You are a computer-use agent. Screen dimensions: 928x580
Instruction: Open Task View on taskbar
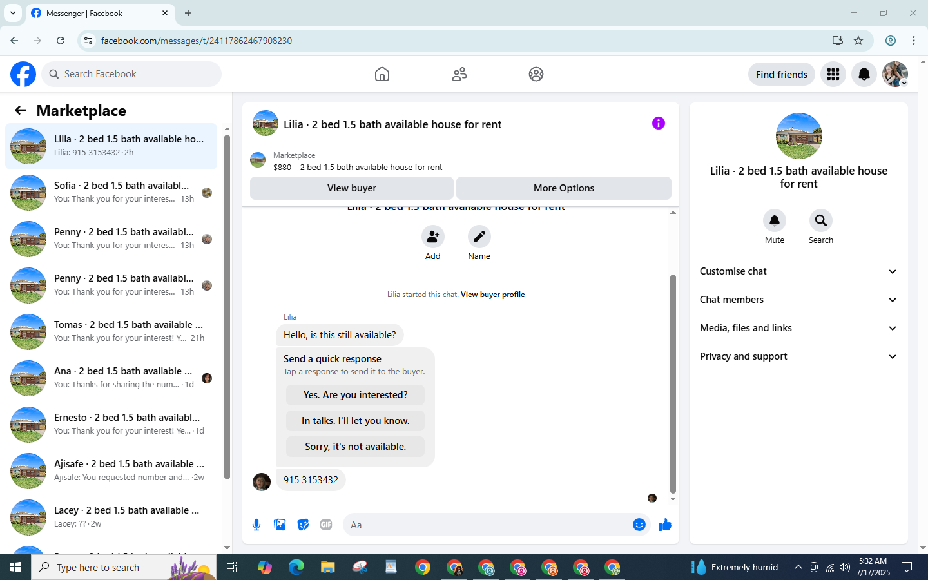232,567
